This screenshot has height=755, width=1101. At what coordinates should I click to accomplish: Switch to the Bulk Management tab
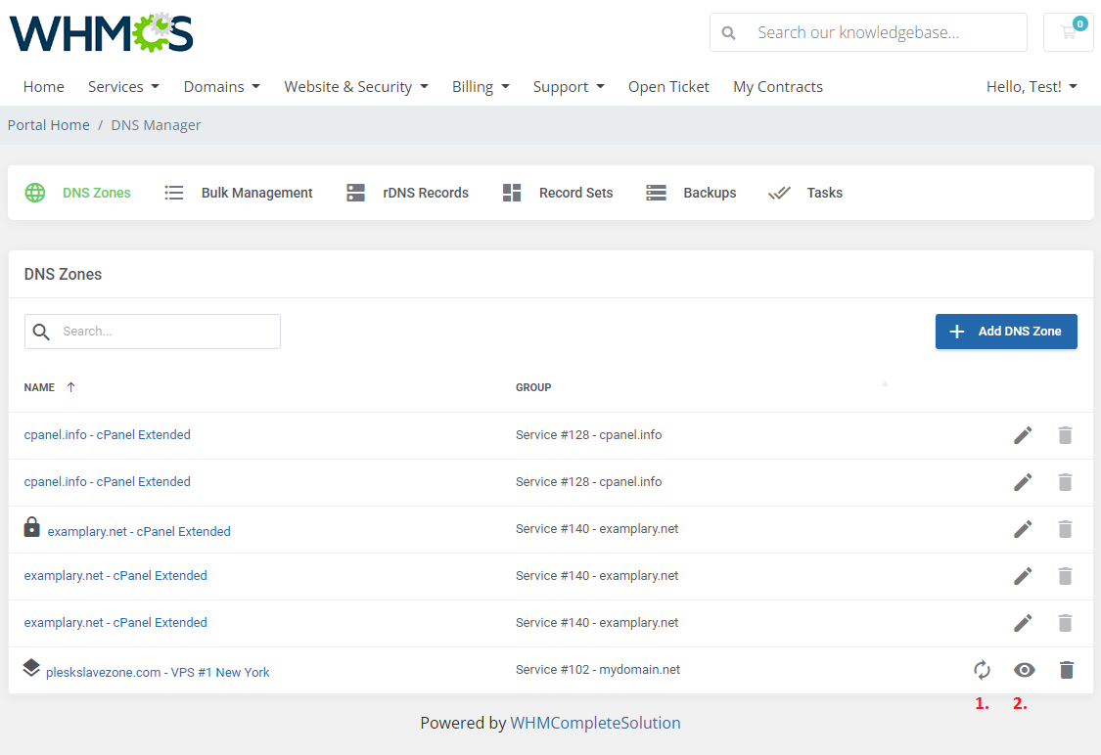click(x=239, y=193)
